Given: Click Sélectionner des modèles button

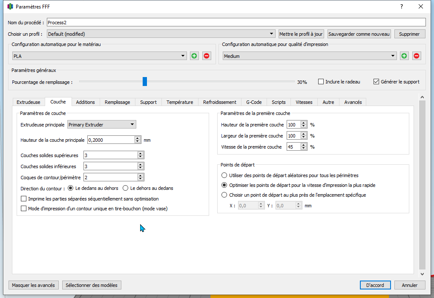Looking at the screenshot, I should (x=92, y=285).
